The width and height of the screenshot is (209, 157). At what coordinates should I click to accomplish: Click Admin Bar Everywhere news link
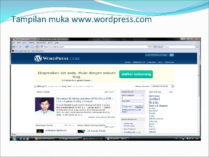point(129,125)
